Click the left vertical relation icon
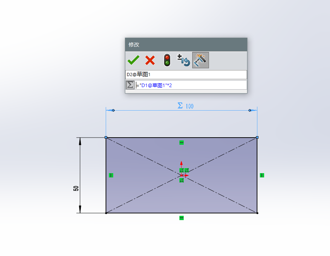The width and height of the screenshot is (330, 256). [111, 175]
